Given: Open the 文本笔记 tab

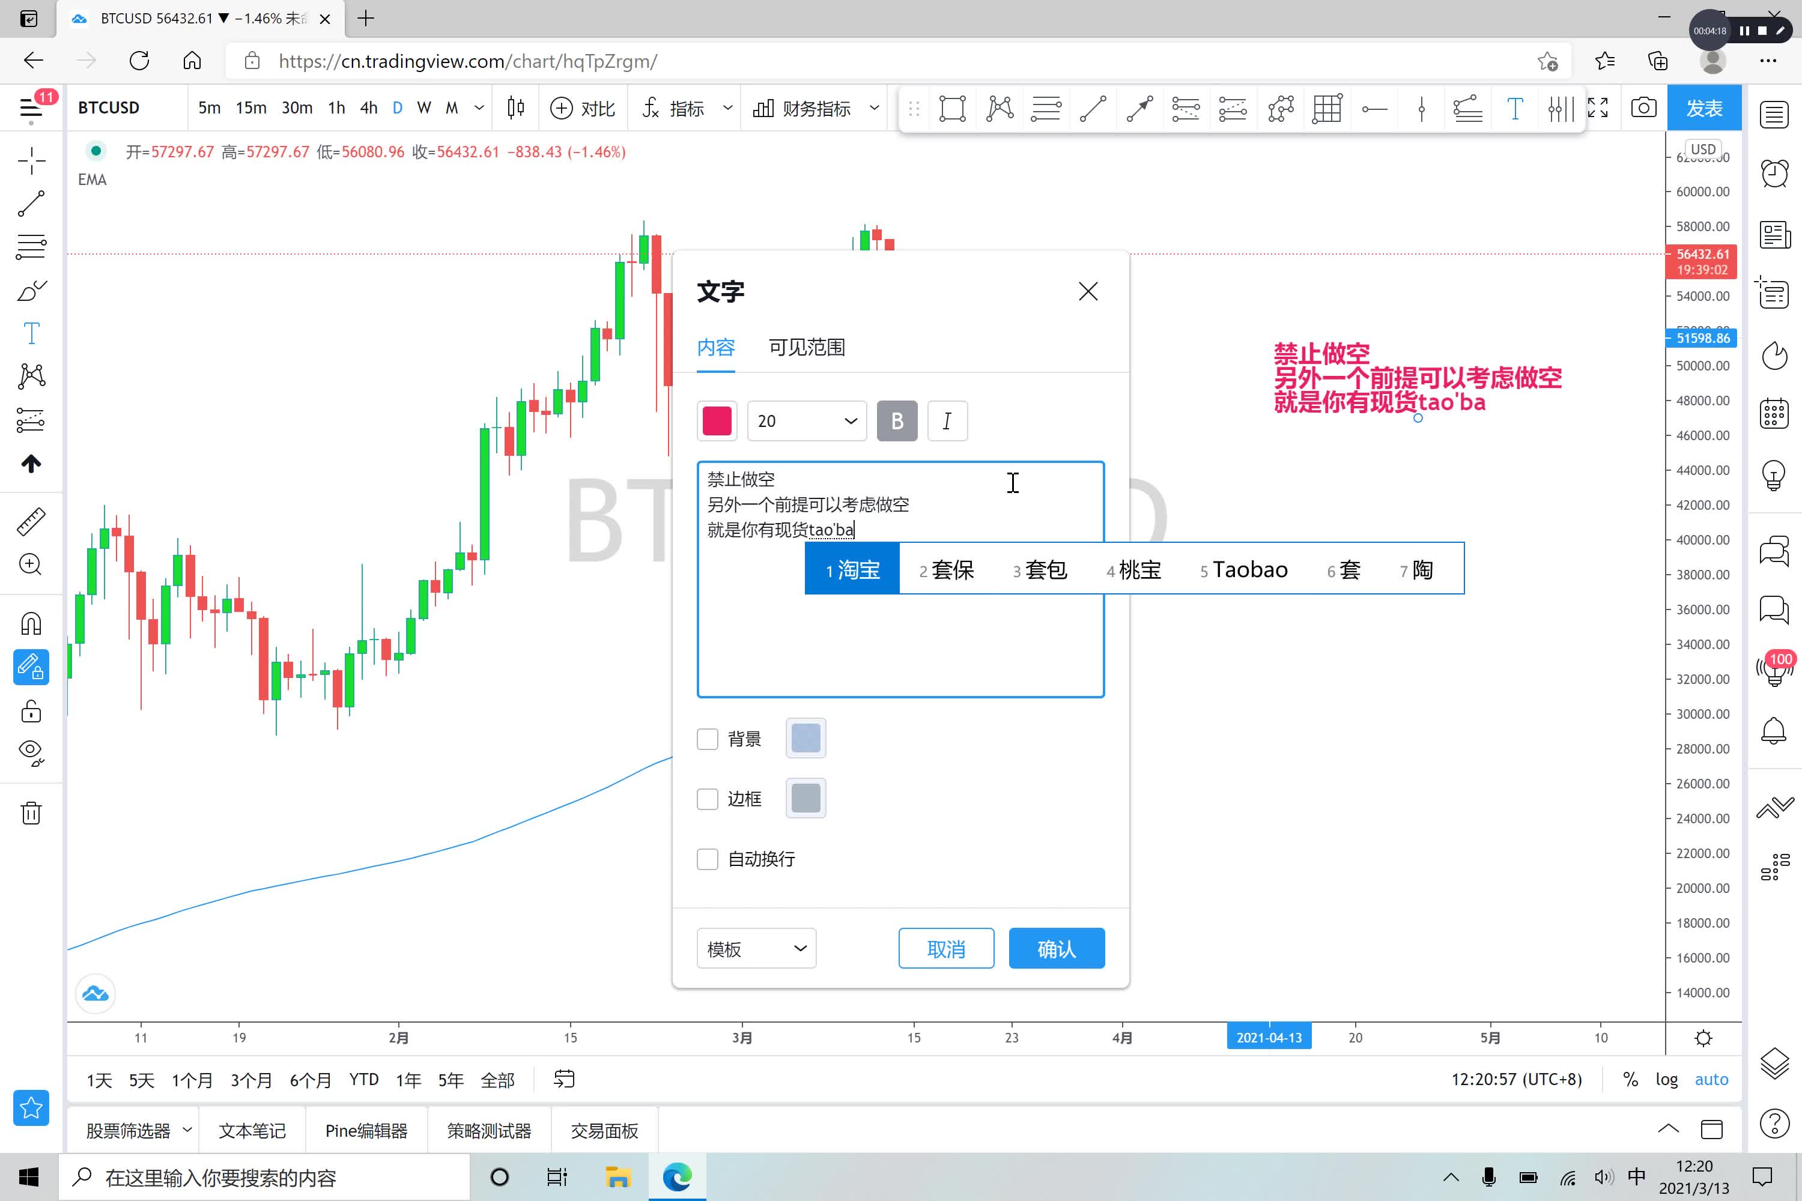Looking at the screenshot, I should pyautogui.click(x=252, y=1130).
